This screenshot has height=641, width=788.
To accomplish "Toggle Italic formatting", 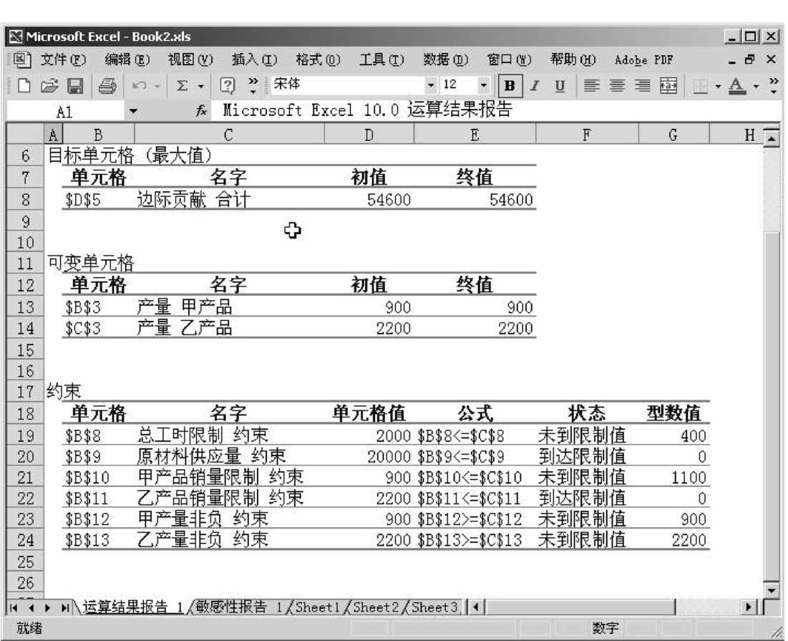I will pos(535,86).
